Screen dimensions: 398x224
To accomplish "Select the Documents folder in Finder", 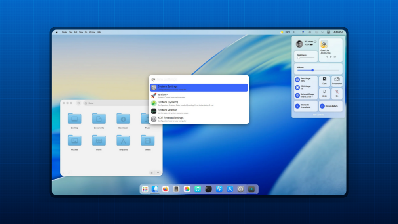I will 99,121.
